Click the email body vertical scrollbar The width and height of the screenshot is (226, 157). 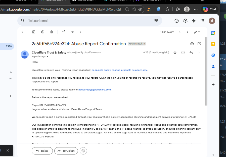click(206, 71)
